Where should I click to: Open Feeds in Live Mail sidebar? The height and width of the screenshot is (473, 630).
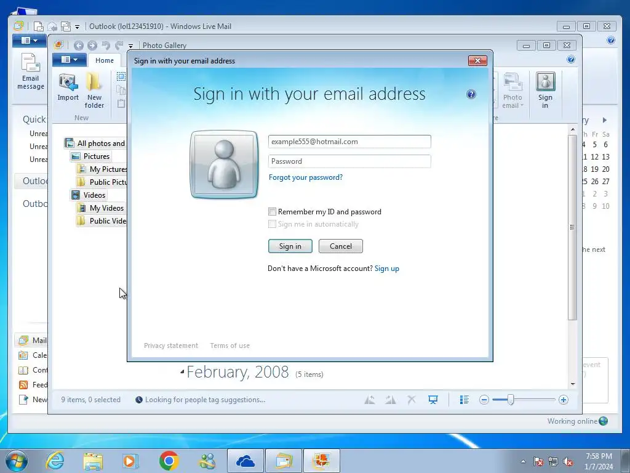(x=32, y=385)
